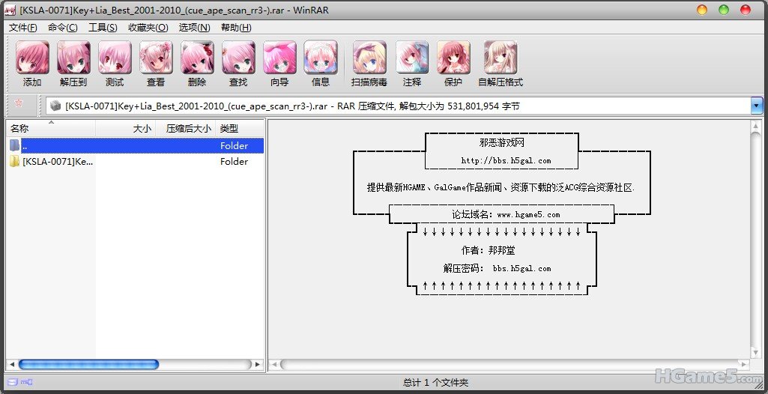
Task: Close the WinRAR window with red button
Action: 746,10
